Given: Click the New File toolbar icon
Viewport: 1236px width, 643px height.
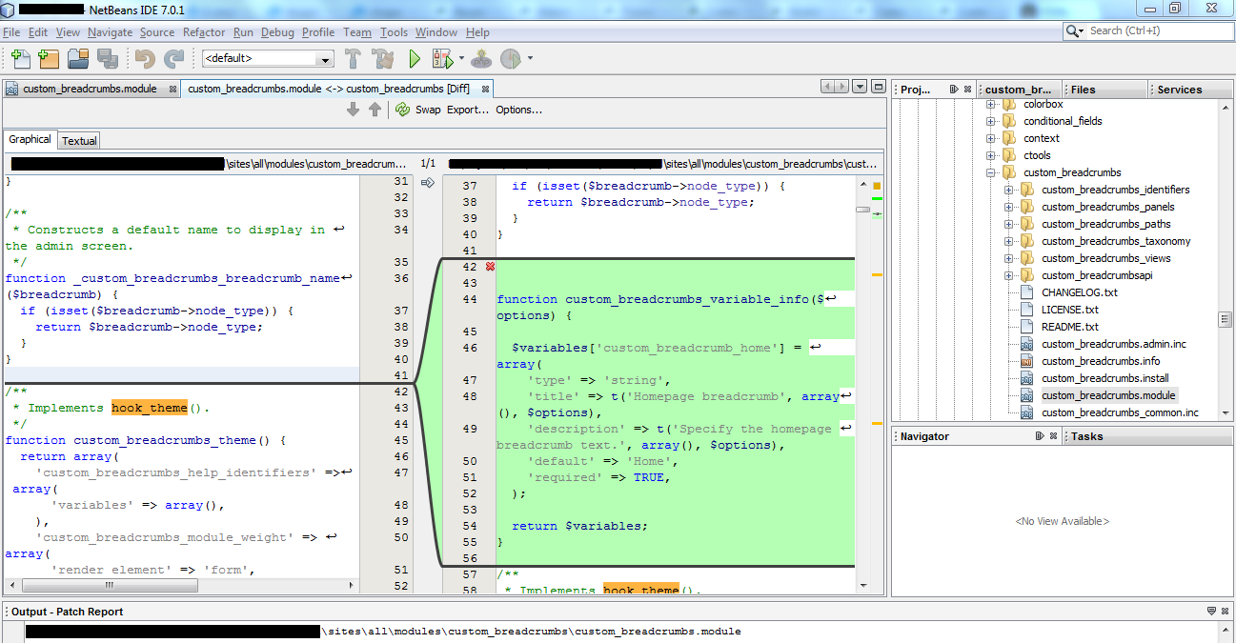Looking at the screenshot, I should tap(20, 59).
